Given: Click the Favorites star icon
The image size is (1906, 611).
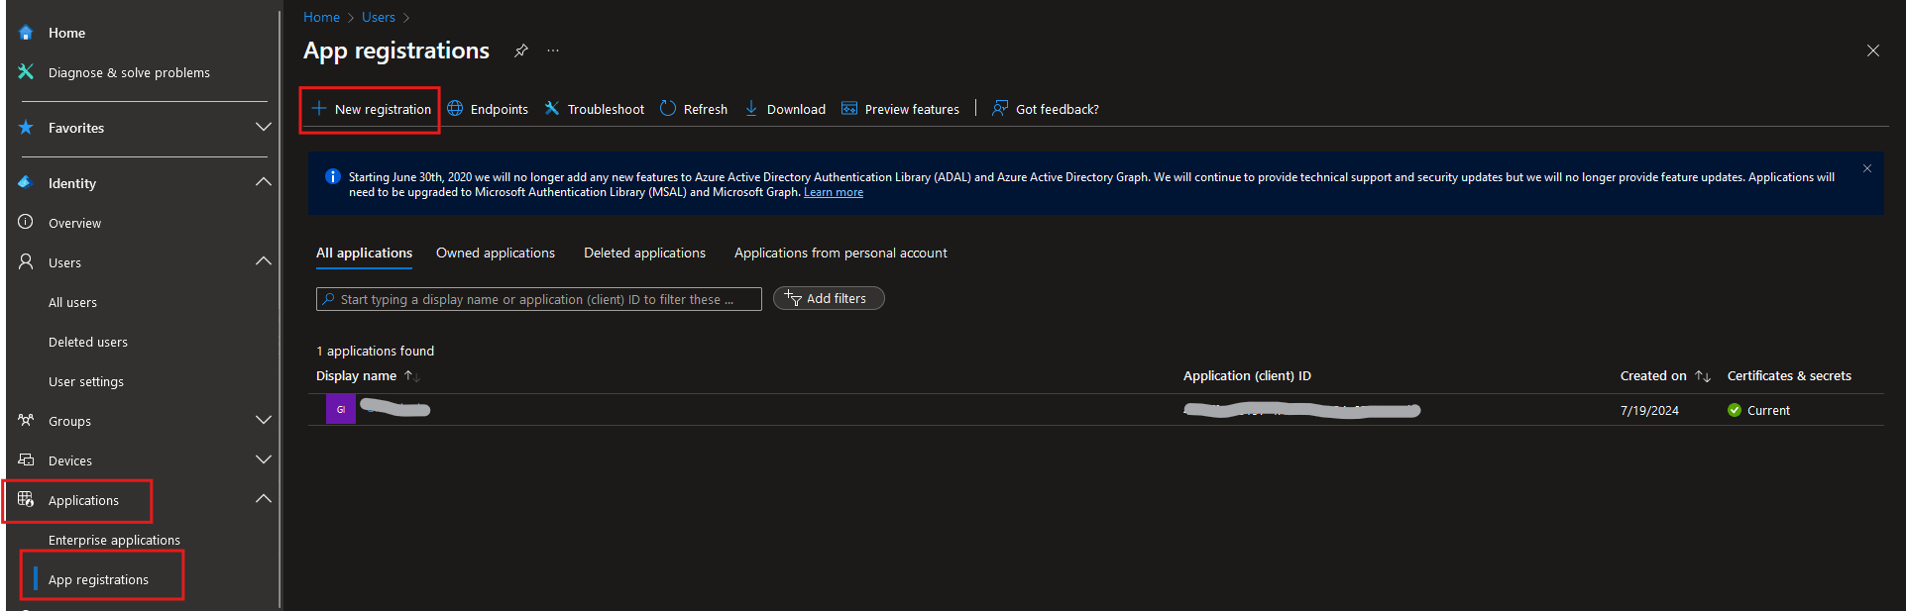Looking at the screenshot, I should pos(26,128).
